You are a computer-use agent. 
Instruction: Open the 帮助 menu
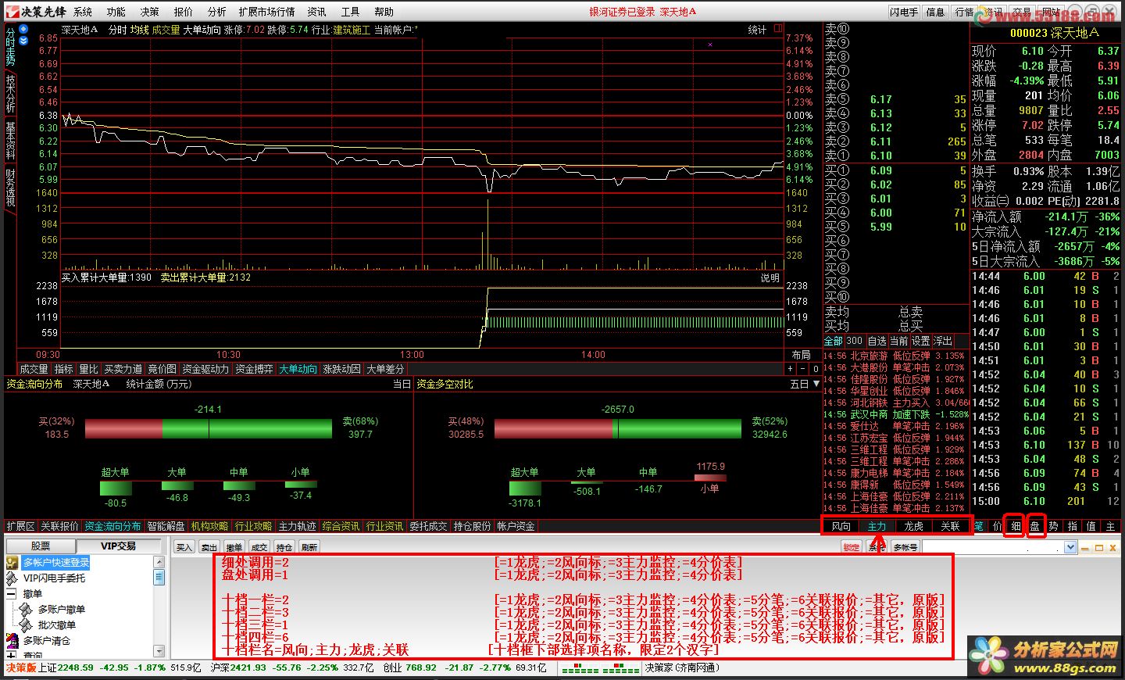point(384,12)
